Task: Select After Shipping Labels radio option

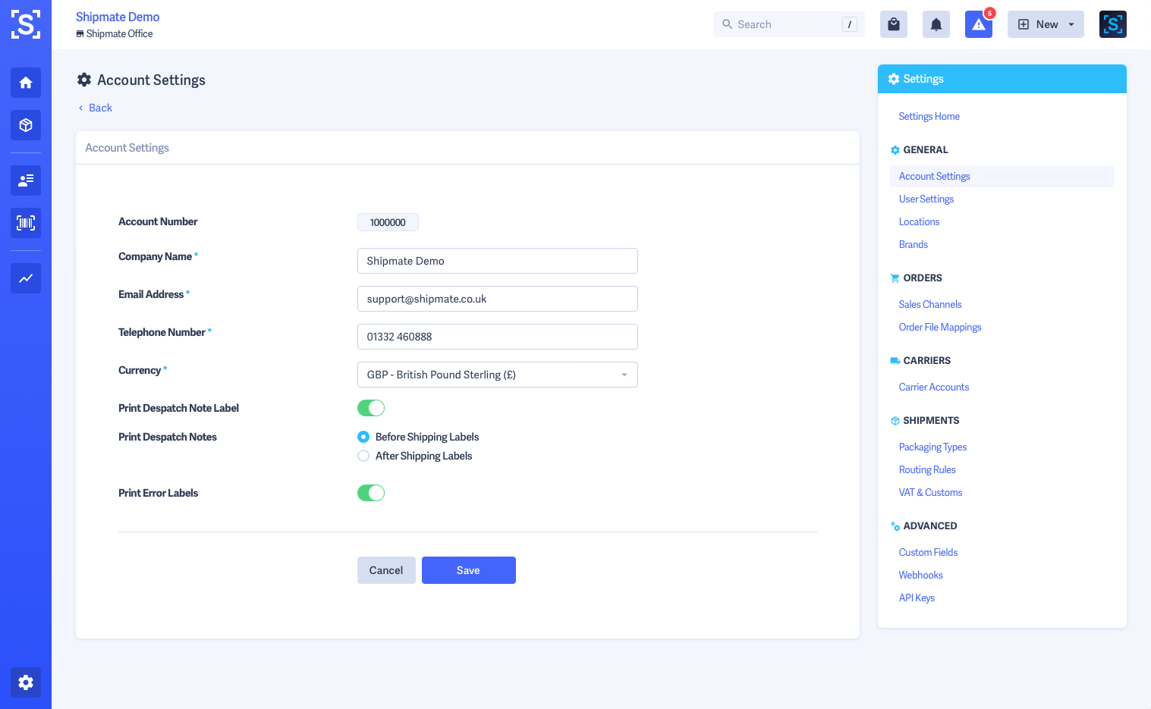Action: coord(363,456)
